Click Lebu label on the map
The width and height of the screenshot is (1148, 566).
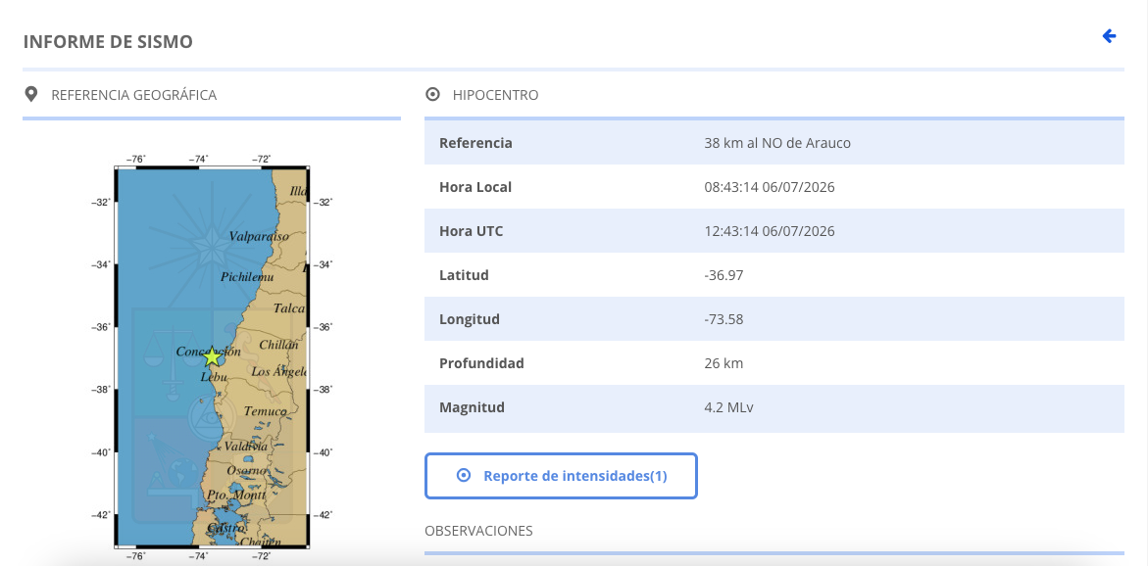pos(215,377)
